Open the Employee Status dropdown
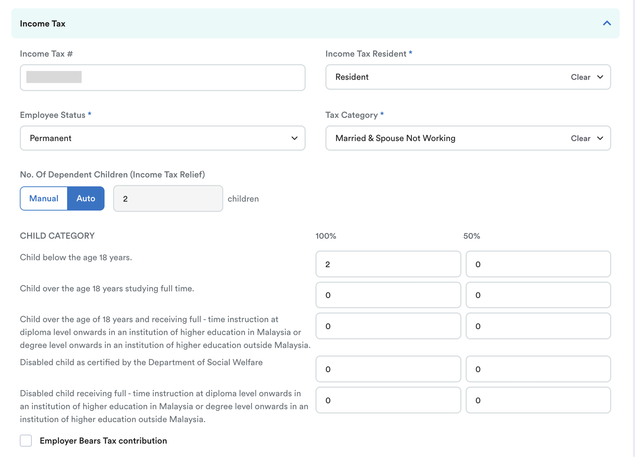The height and width of the screenshot is (464, 635). [162, 138]
